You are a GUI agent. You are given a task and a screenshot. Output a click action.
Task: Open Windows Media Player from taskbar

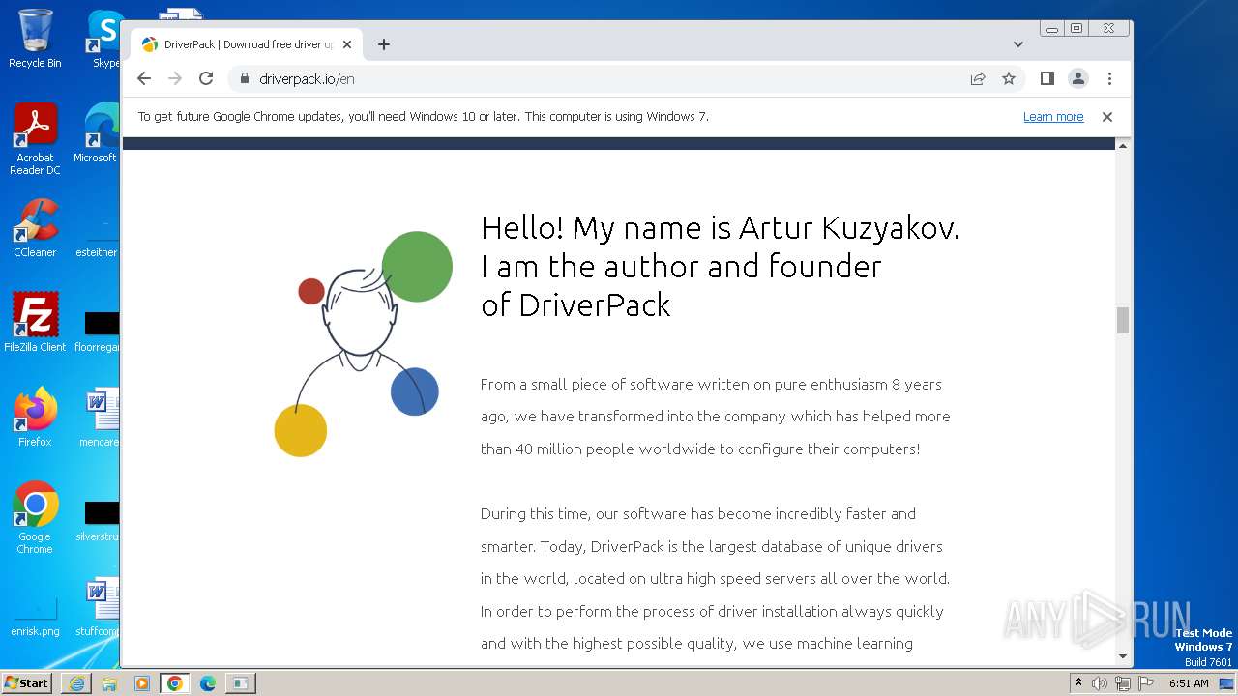pos(142,683)
